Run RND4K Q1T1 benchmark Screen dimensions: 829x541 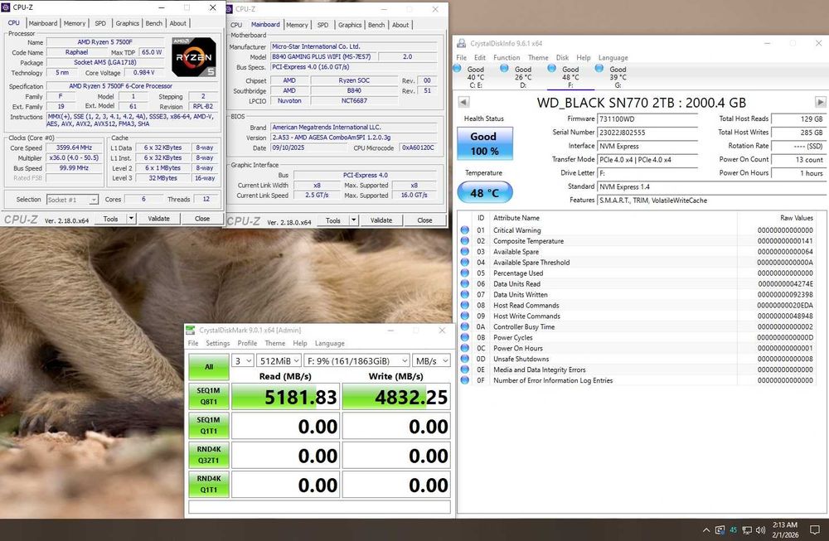tap(209, 485)
